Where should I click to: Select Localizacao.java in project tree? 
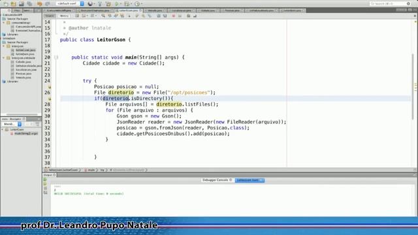(26, 70)
